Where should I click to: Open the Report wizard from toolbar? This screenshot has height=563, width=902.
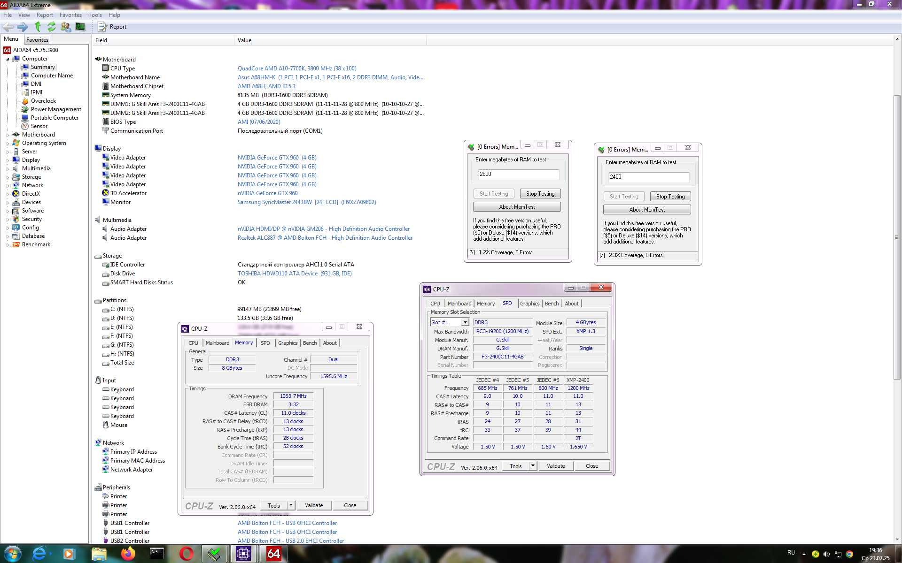coord(112,27)
